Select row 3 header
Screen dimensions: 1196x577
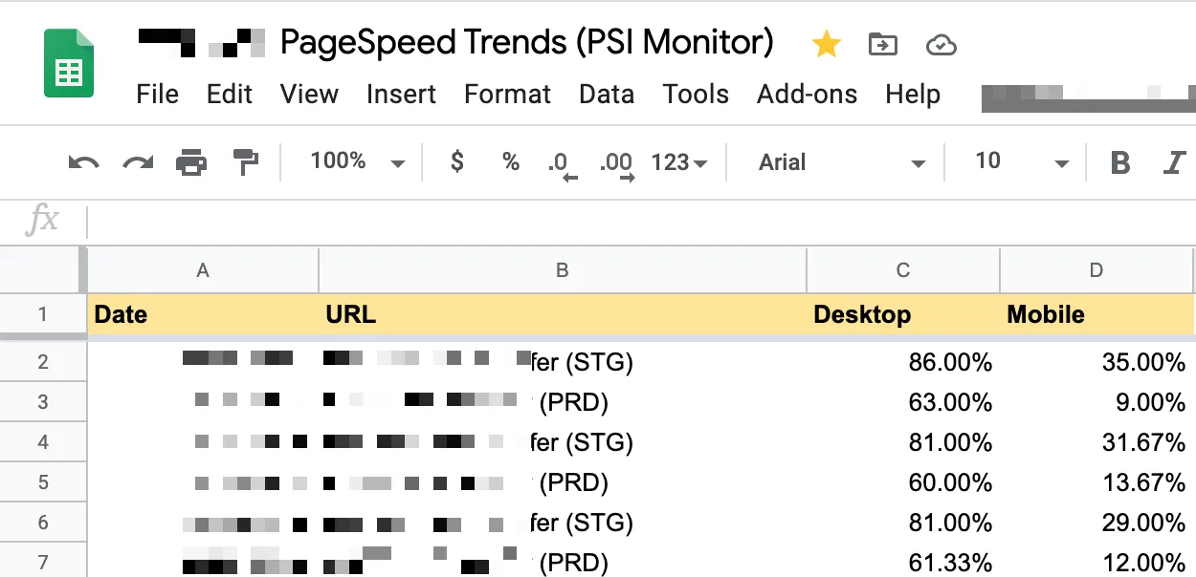(x=43, y=402)
